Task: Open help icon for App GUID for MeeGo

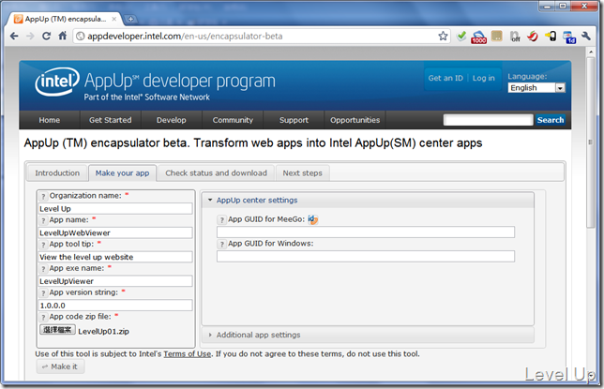Action: pos(222,220)
